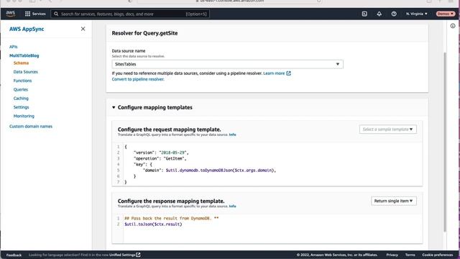This screenshot has width=460, height=259.
Task: Open Functions in sidebar
Action: coord(22,81)
